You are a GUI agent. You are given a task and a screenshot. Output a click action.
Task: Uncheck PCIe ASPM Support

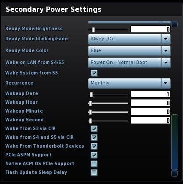coord(94,155)
